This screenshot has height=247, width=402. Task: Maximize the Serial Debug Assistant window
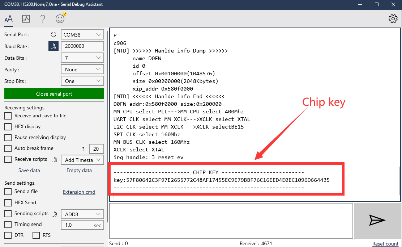[x=376, y=4]
